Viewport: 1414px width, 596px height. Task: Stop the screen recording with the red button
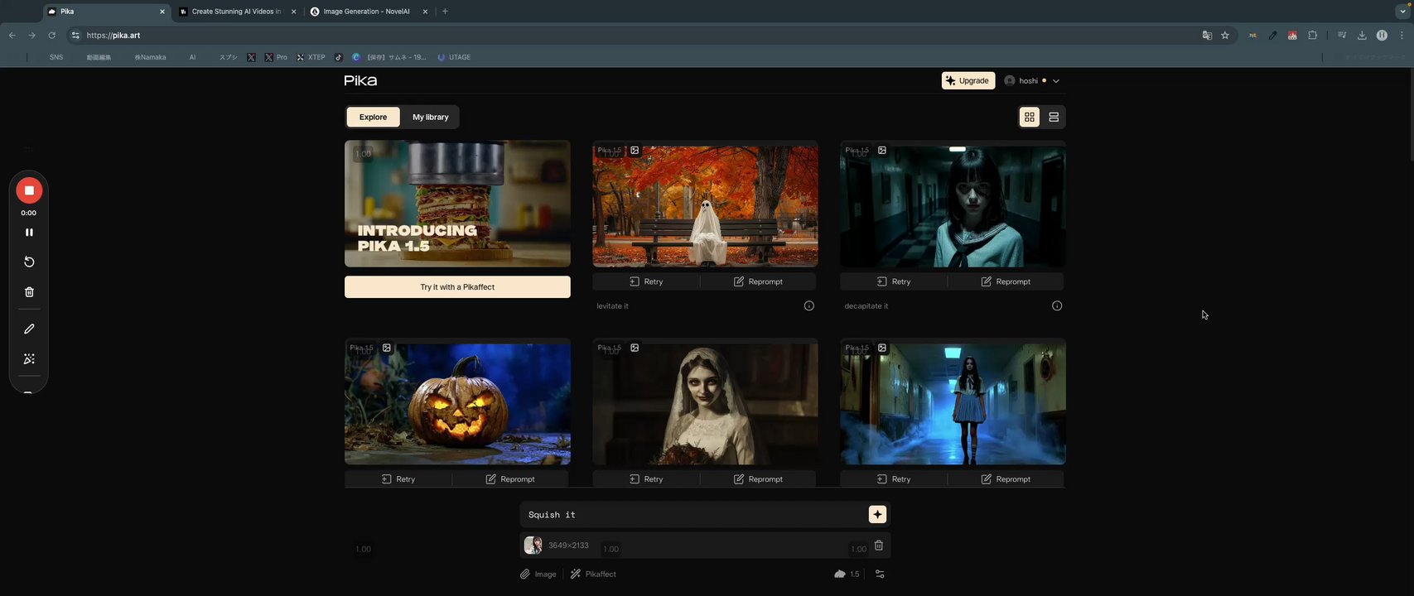coord(29,190)
